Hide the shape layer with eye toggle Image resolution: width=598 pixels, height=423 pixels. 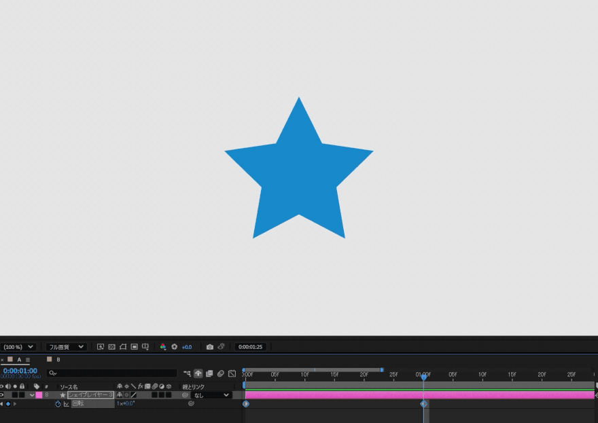2,394
